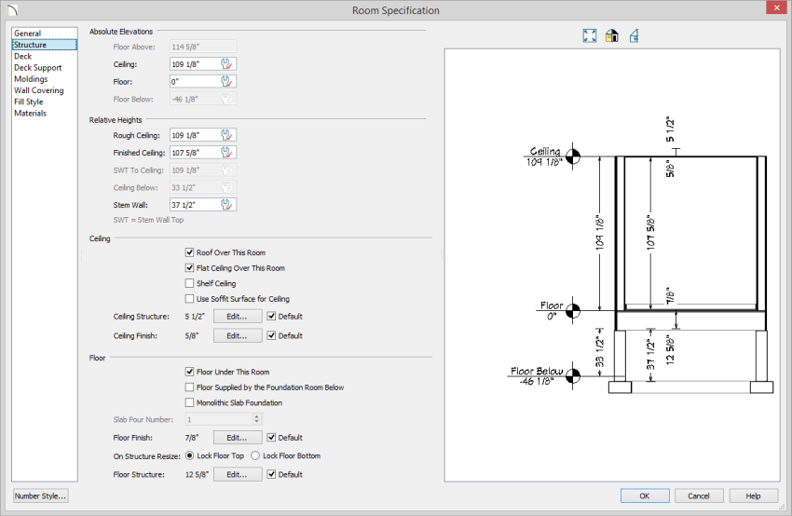Open Help for this dialog
This screenshot has width=792, height=516.
[x=753, y=496]
